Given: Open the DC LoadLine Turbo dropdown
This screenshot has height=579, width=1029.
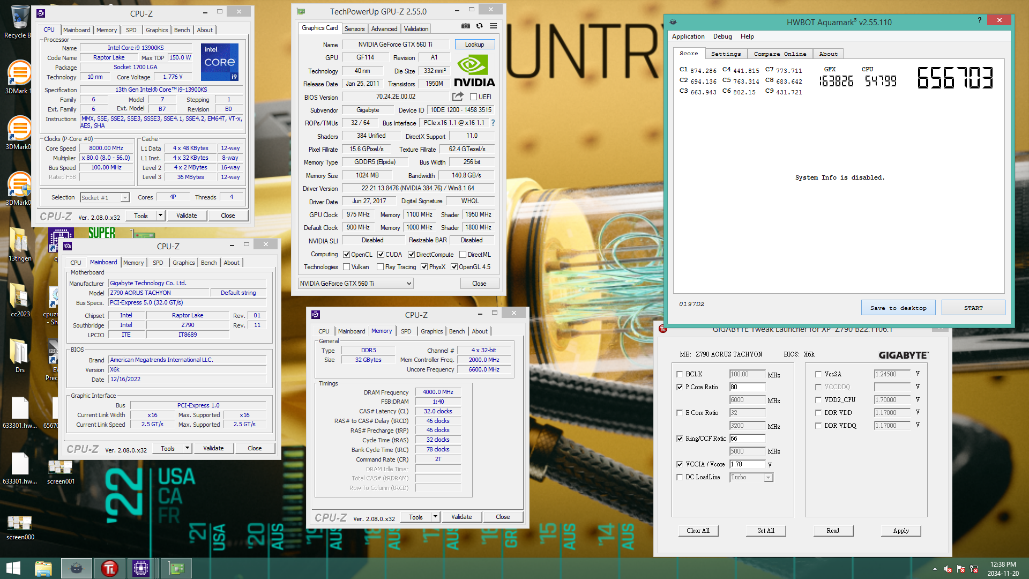Looking at the screenshot, I should click(x=751, y=477).
